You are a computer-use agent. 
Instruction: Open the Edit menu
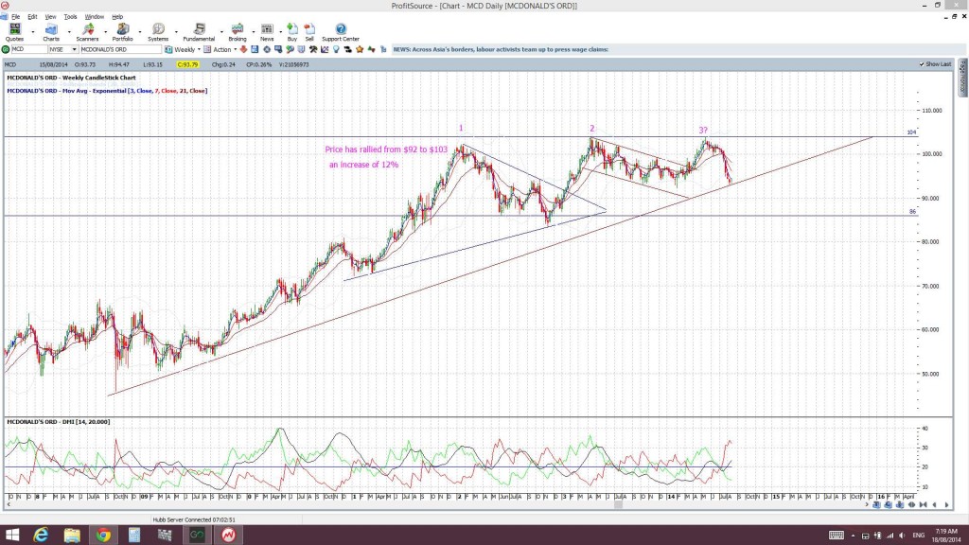[32, 17]
